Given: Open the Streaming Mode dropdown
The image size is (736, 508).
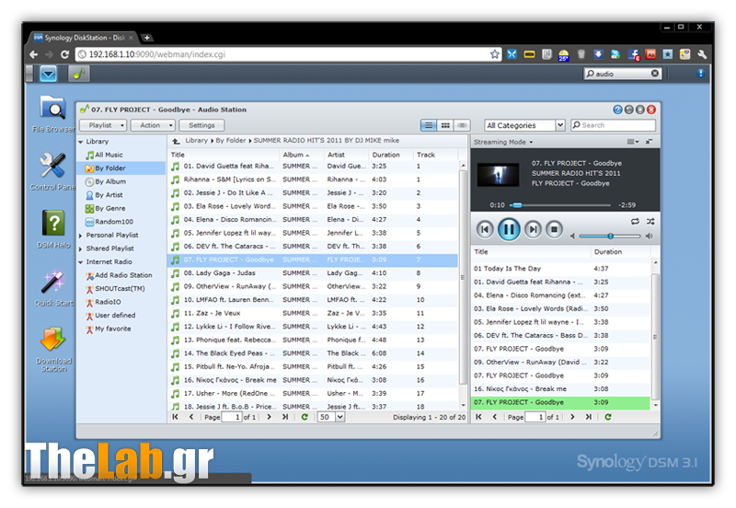Looking at the screenshot, I should point(503,142).
